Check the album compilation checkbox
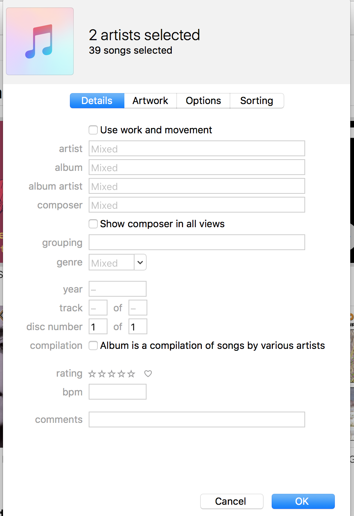354x516 pixels. point(93,346)
